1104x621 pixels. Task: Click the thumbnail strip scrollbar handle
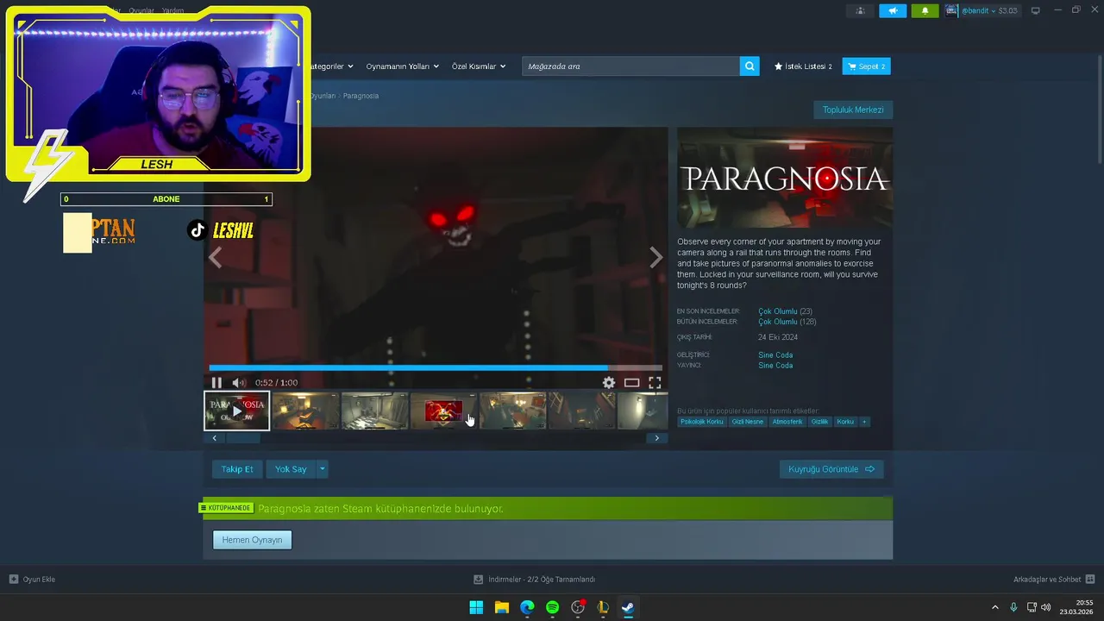click(242, 438)
